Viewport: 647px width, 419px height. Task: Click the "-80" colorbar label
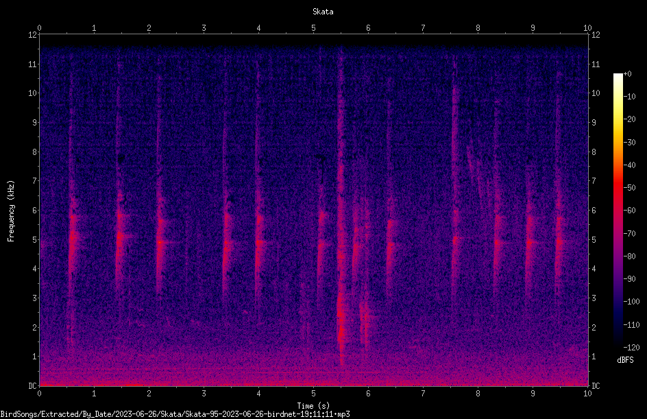(630, 256)
